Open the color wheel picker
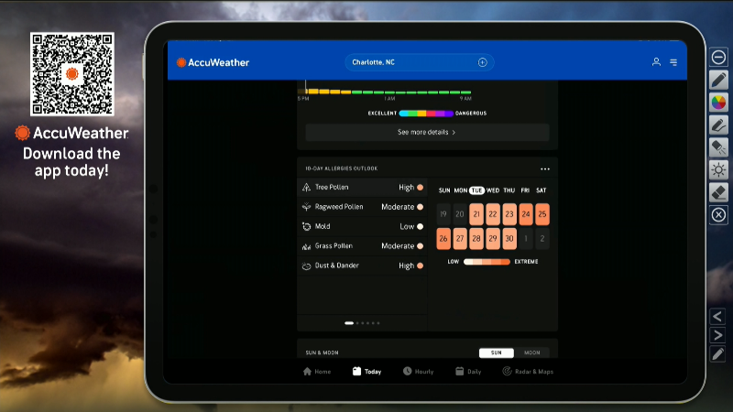The height and width of the screenshot is (412, 733). tap(719, 102)
